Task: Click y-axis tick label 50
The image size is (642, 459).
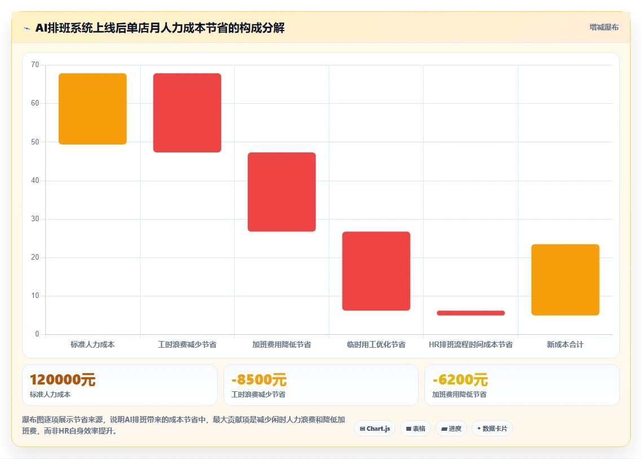Action: 35,142
